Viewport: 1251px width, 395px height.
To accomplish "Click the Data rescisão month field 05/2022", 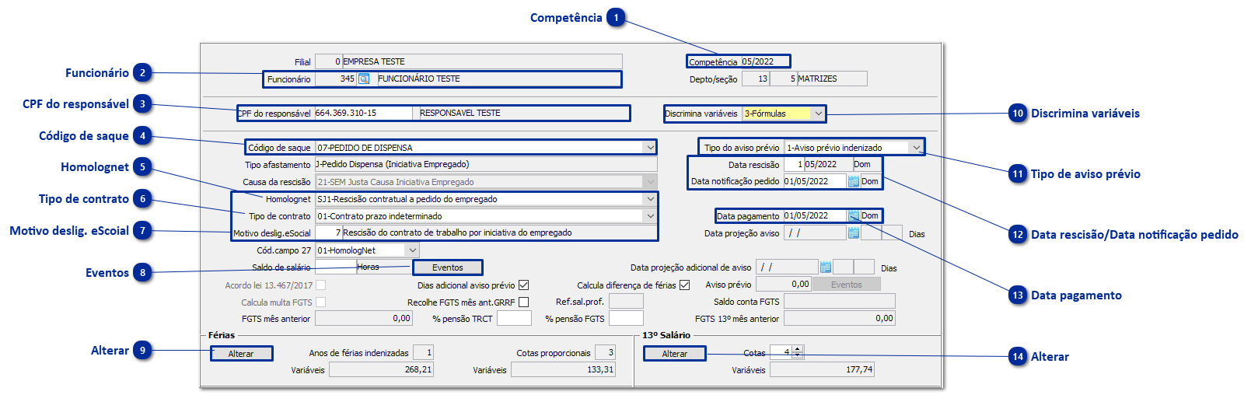I will pos(827,164).
